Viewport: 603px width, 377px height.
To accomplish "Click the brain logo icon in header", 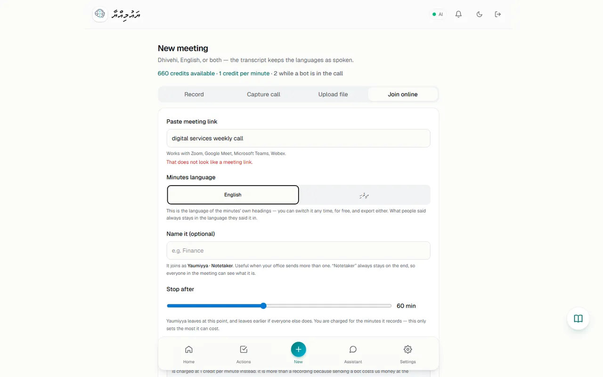I will click(x=99, y=14).
